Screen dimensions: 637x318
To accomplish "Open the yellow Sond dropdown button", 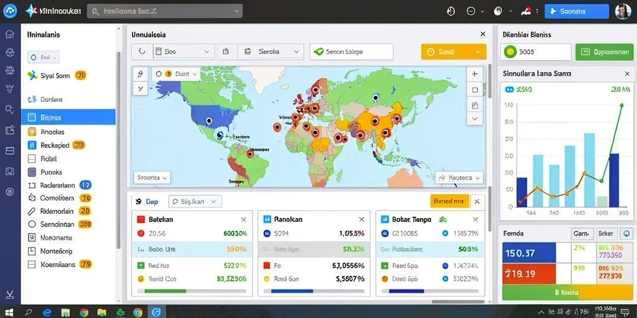I will (453, 52).
